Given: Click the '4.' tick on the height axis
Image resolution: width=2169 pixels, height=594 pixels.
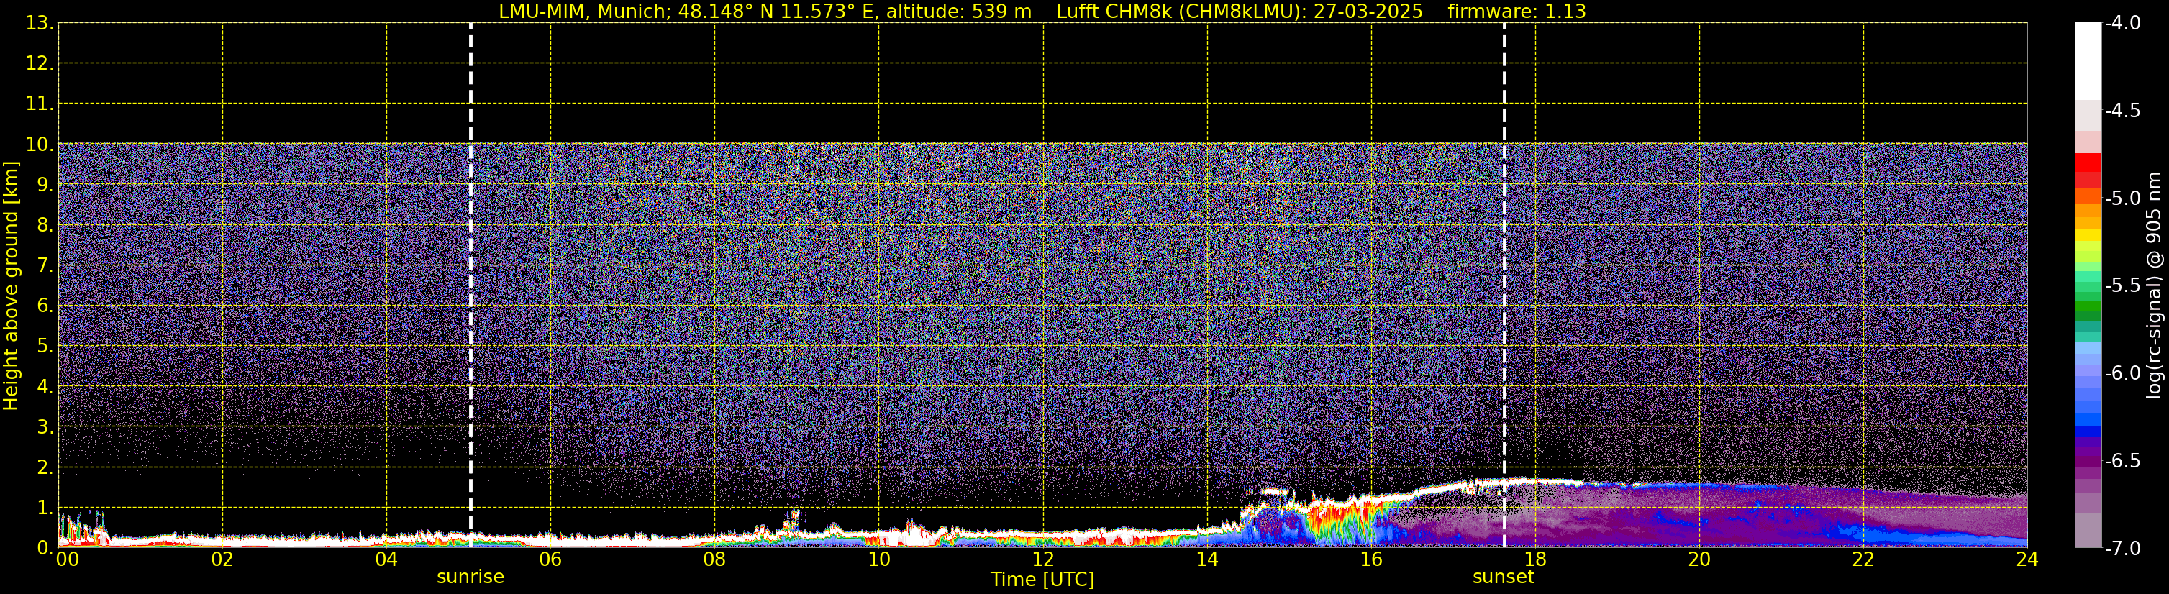Looking at the screenshot, I should (x=45, y=387).
